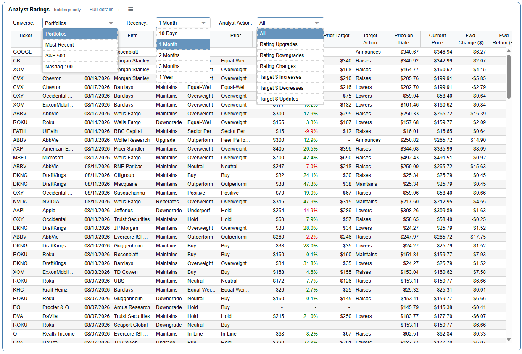Sort by Current Price column header

click(437, 39)
